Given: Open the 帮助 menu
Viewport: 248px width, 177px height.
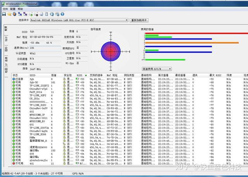Looking at the screenshot, I should 20,9.
